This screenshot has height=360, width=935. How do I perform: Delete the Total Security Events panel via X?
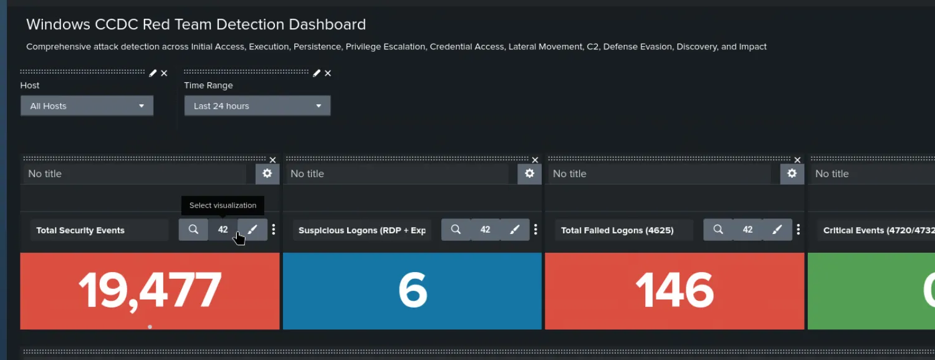pyautogui.click(x=272, y=160)
